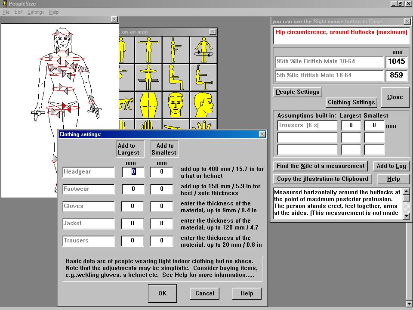Click the 859 mm value box
This screenshot has width=413, height=310.
[x=396, y=76]
